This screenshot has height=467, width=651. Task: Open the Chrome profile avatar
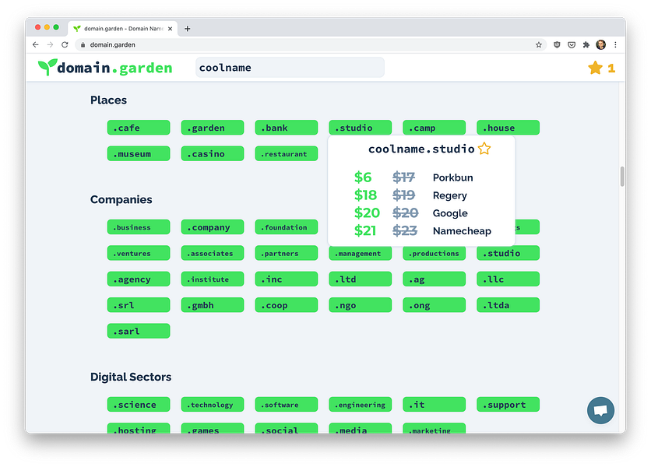[x=600, y=45]
